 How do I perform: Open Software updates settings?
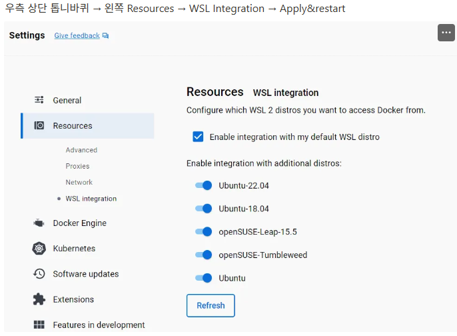[86, 274]
